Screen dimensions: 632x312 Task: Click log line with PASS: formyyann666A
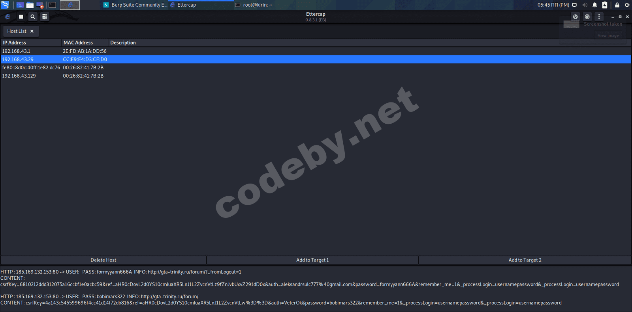point(121,272)
